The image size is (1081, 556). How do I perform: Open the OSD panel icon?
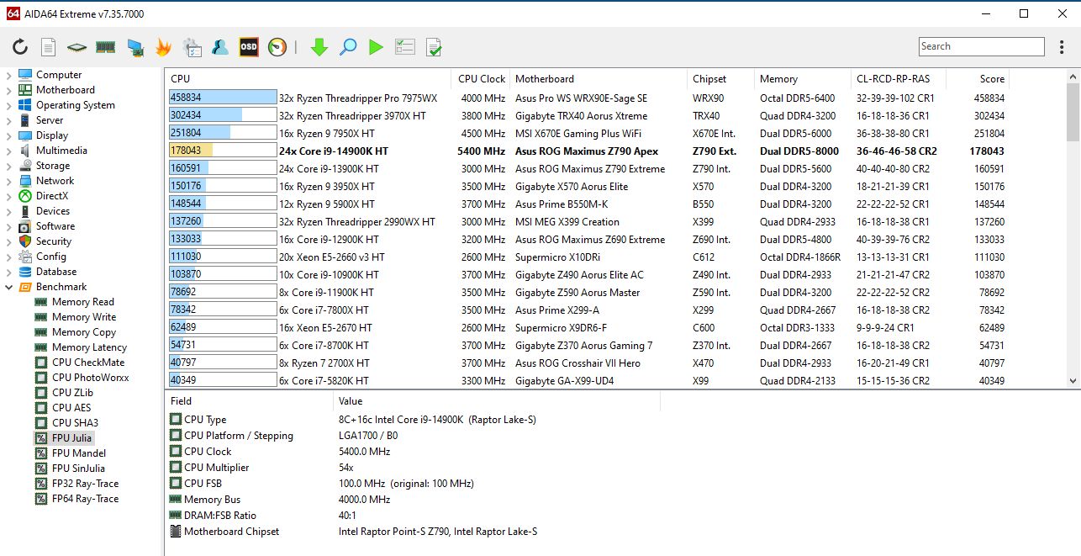[249, 47]
